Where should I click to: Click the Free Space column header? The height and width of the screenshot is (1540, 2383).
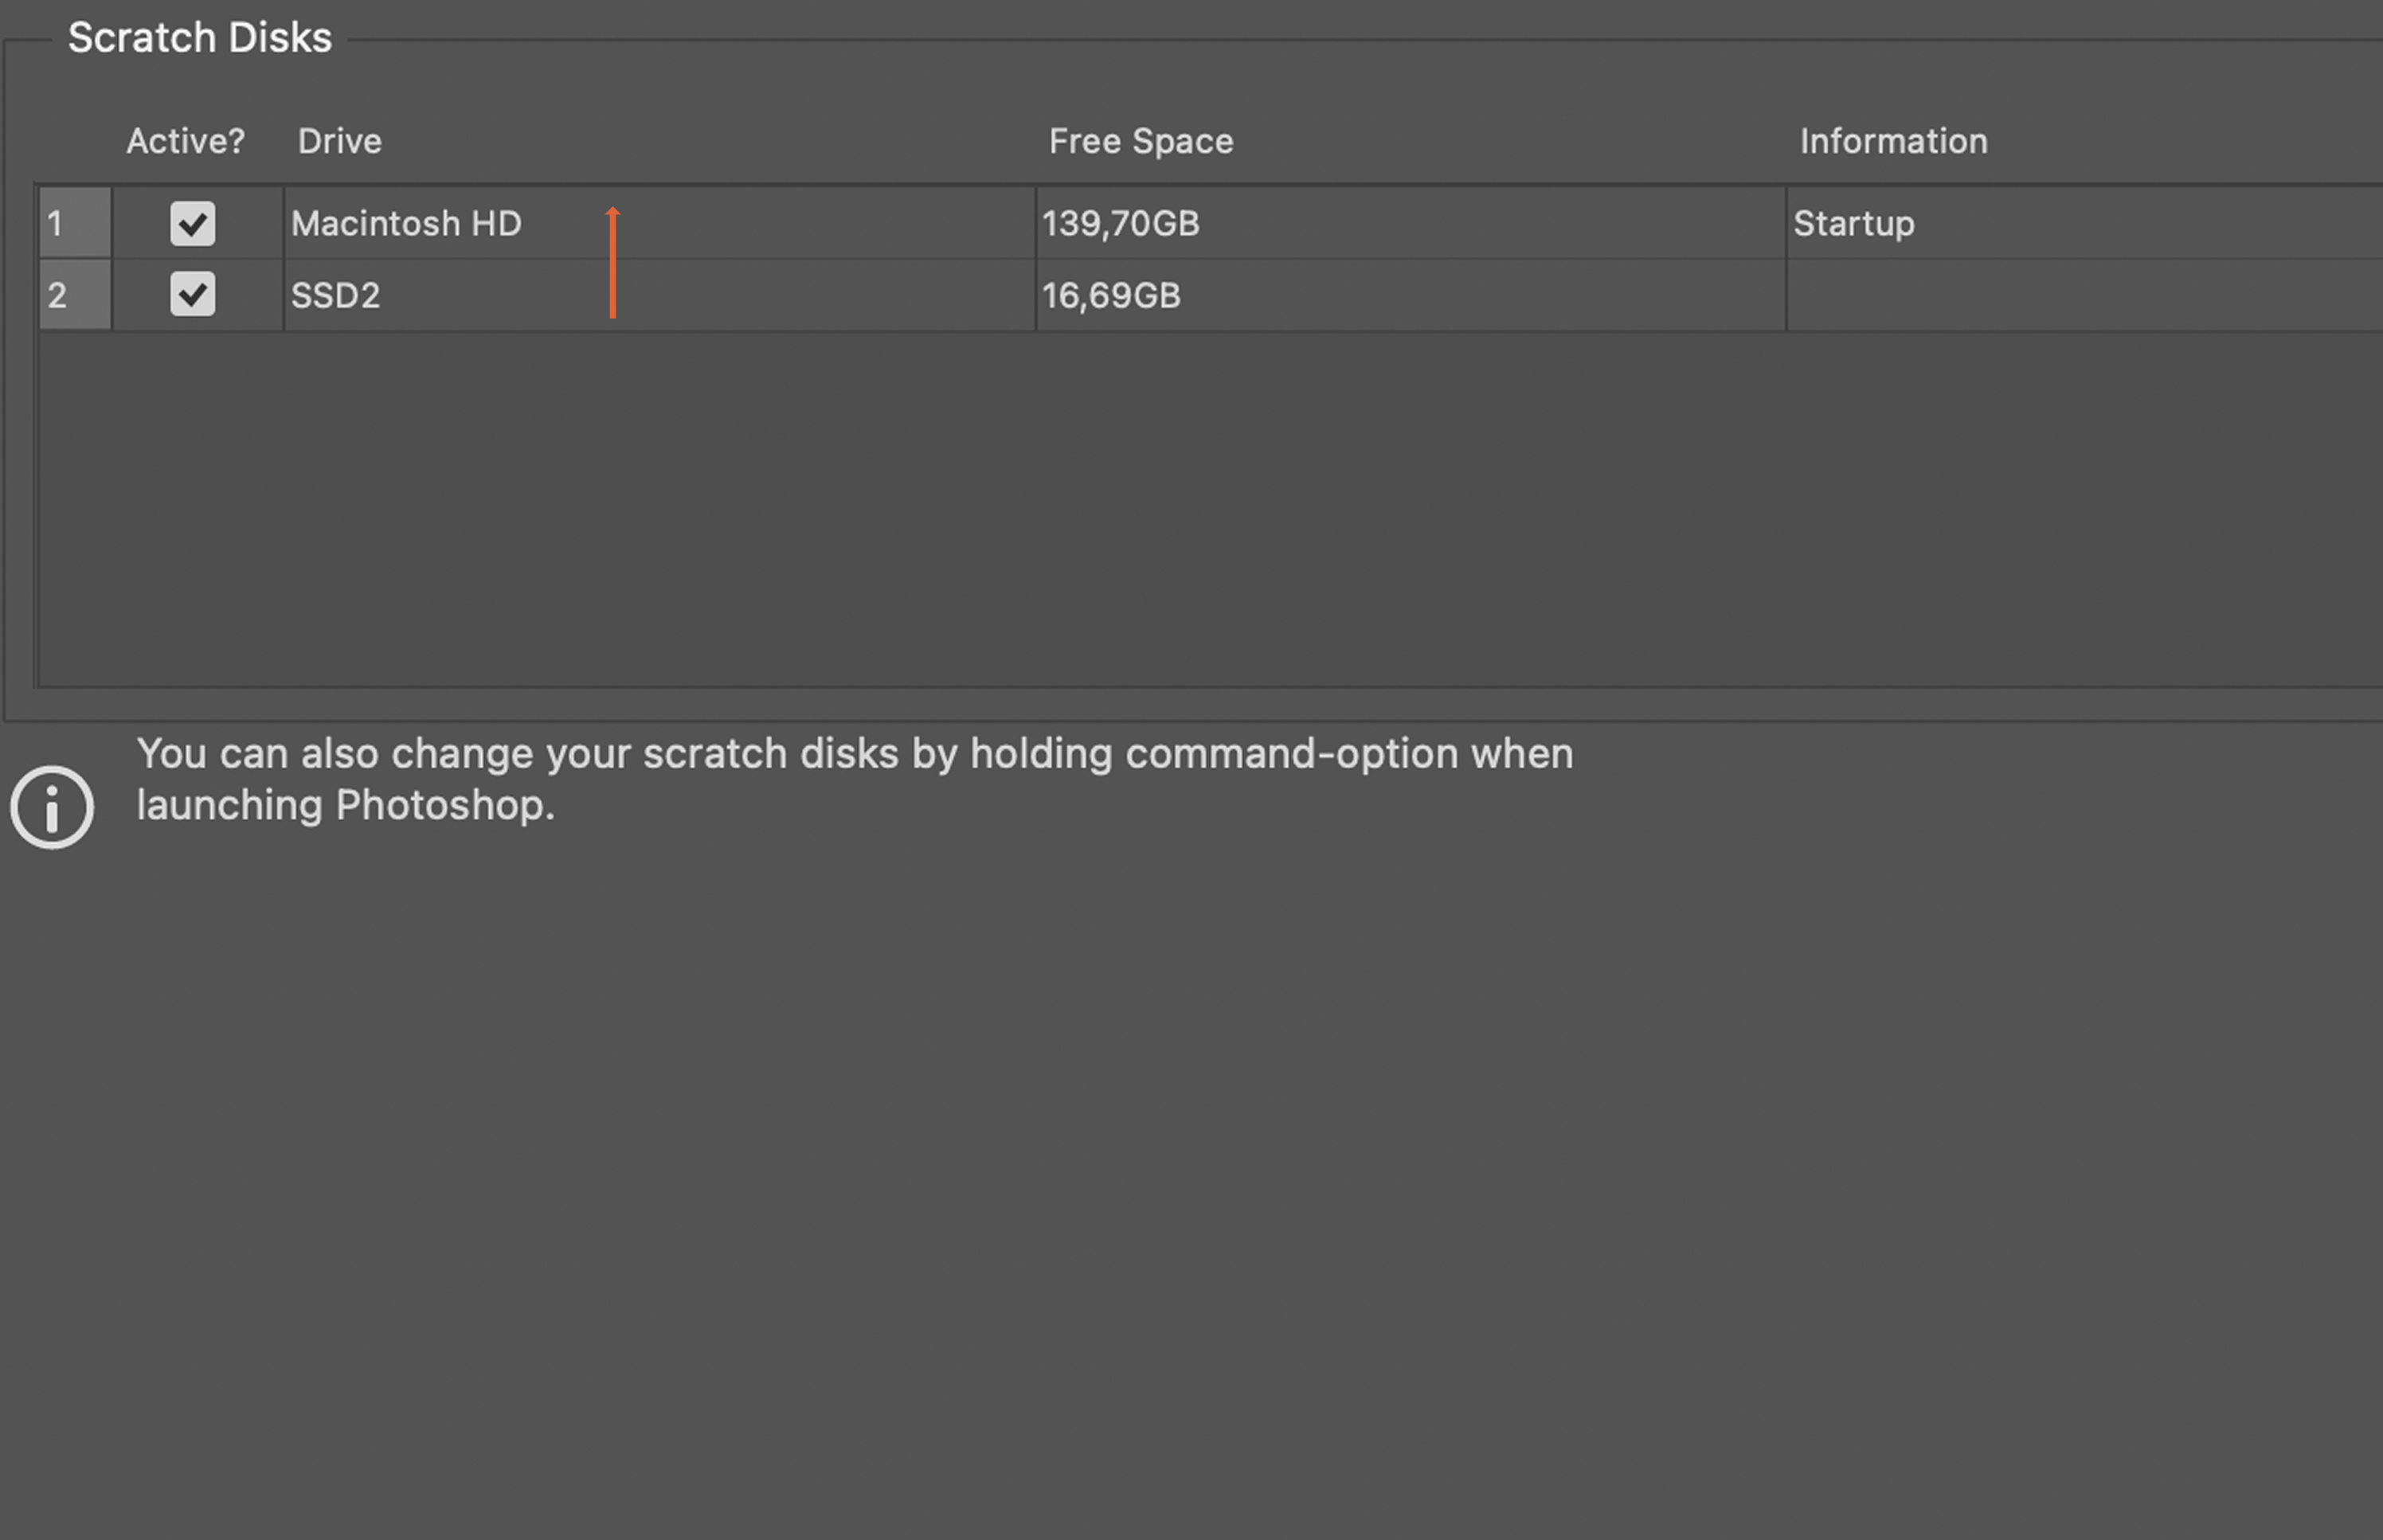pyautogui.click(x=1140, y=141)
